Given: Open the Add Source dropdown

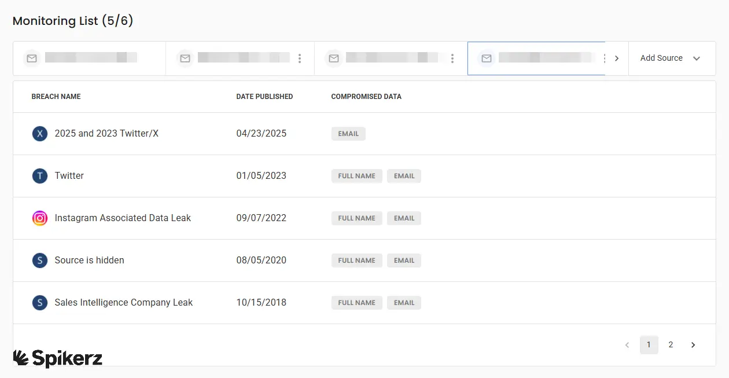Looking at the screenshot, I should click(x=672, y=58).
